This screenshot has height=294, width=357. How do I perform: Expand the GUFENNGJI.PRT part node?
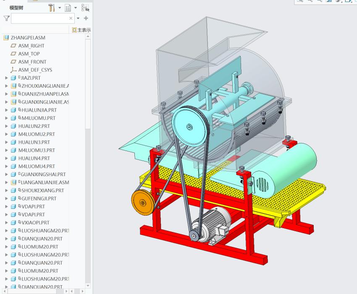coord(6,198)
